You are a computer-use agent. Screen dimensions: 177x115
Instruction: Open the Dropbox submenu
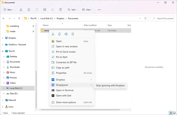point(72,80)
